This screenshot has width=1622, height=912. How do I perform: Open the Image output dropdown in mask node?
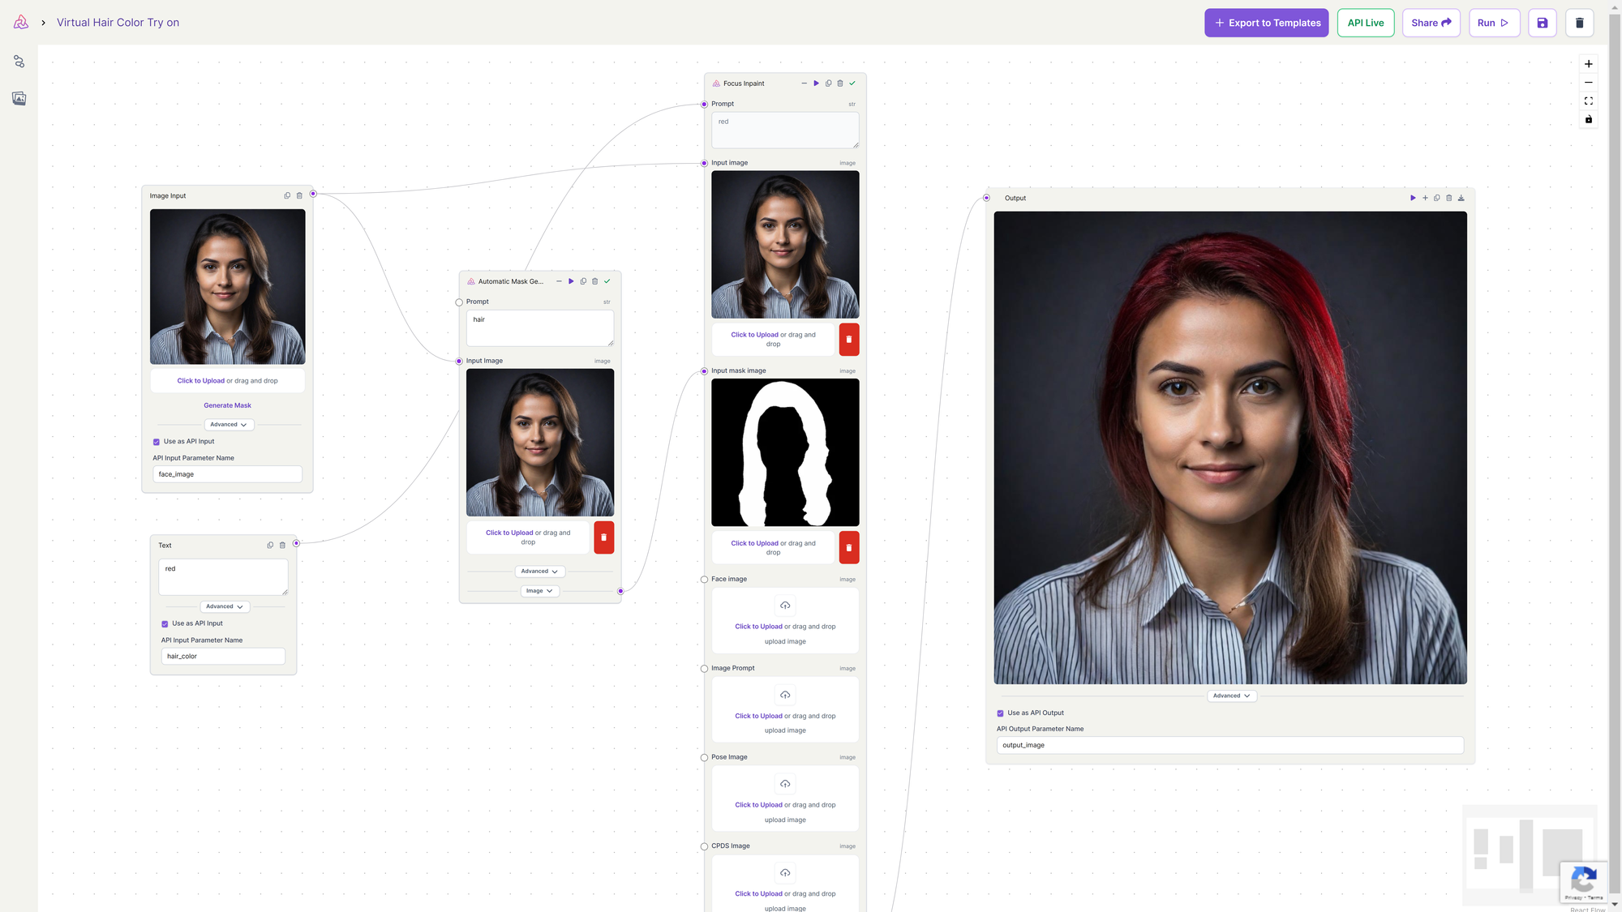pyautogui.click(x=539, y=591)
